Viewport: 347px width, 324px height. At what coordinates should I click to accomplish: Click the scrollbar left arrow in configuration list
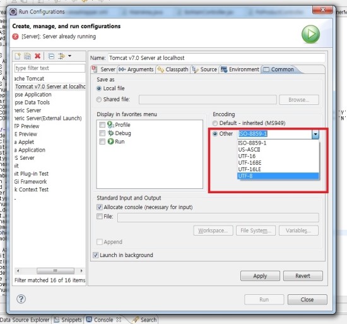click(x=18, y=270)
